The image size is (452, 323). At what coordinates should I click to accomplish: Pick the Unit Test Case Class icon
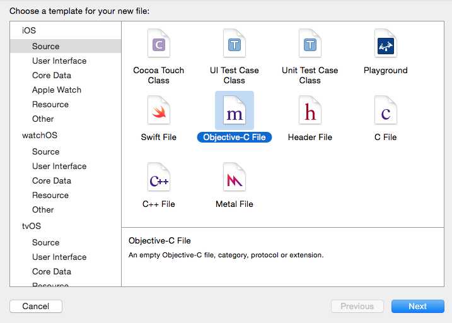[x=310, y=44]
